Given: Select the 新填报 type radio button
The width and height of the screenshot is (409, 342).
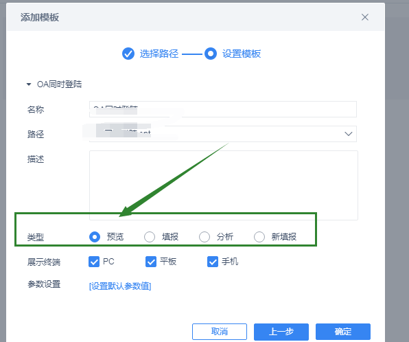Looking at the screenshot, I should pos(259,237).
